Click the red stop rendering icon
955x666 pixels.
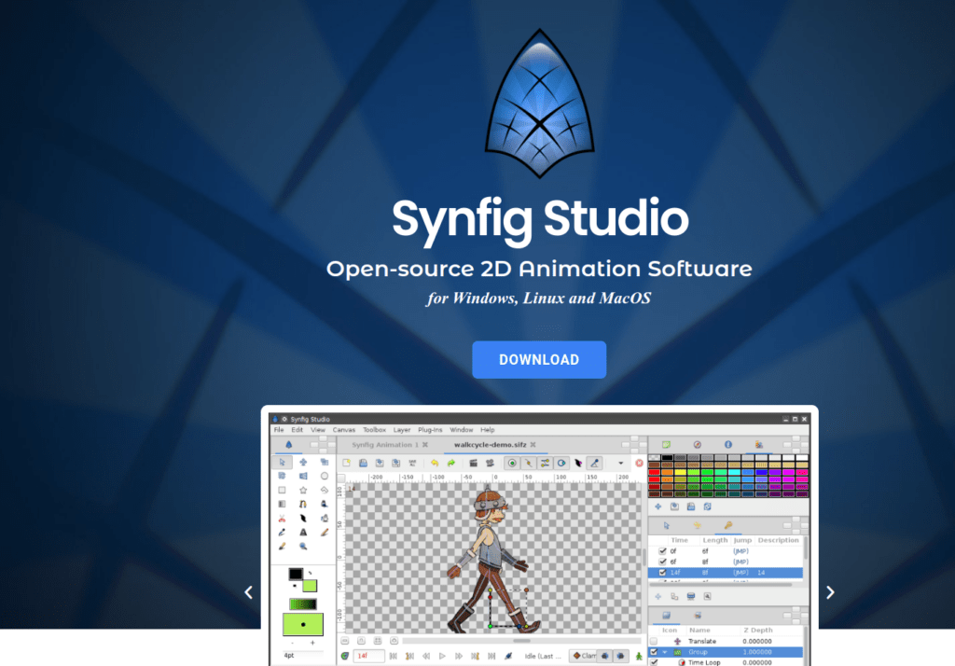(639, 463)
